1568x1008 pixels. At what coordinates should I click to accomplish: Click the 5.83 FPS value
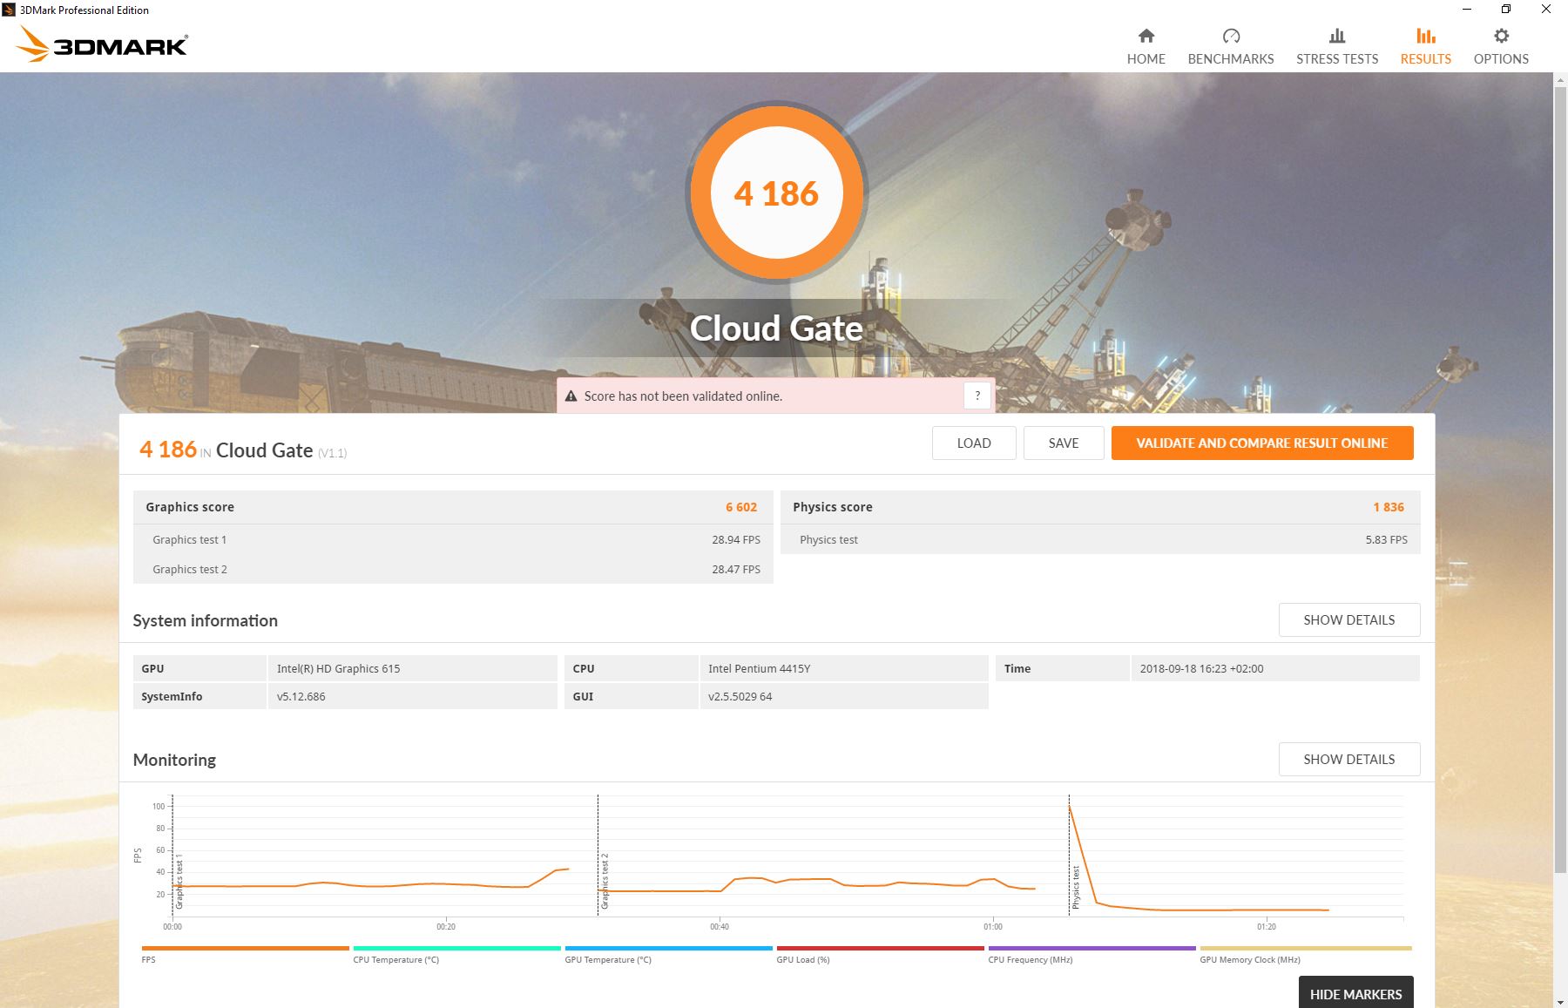[1386, 539]
